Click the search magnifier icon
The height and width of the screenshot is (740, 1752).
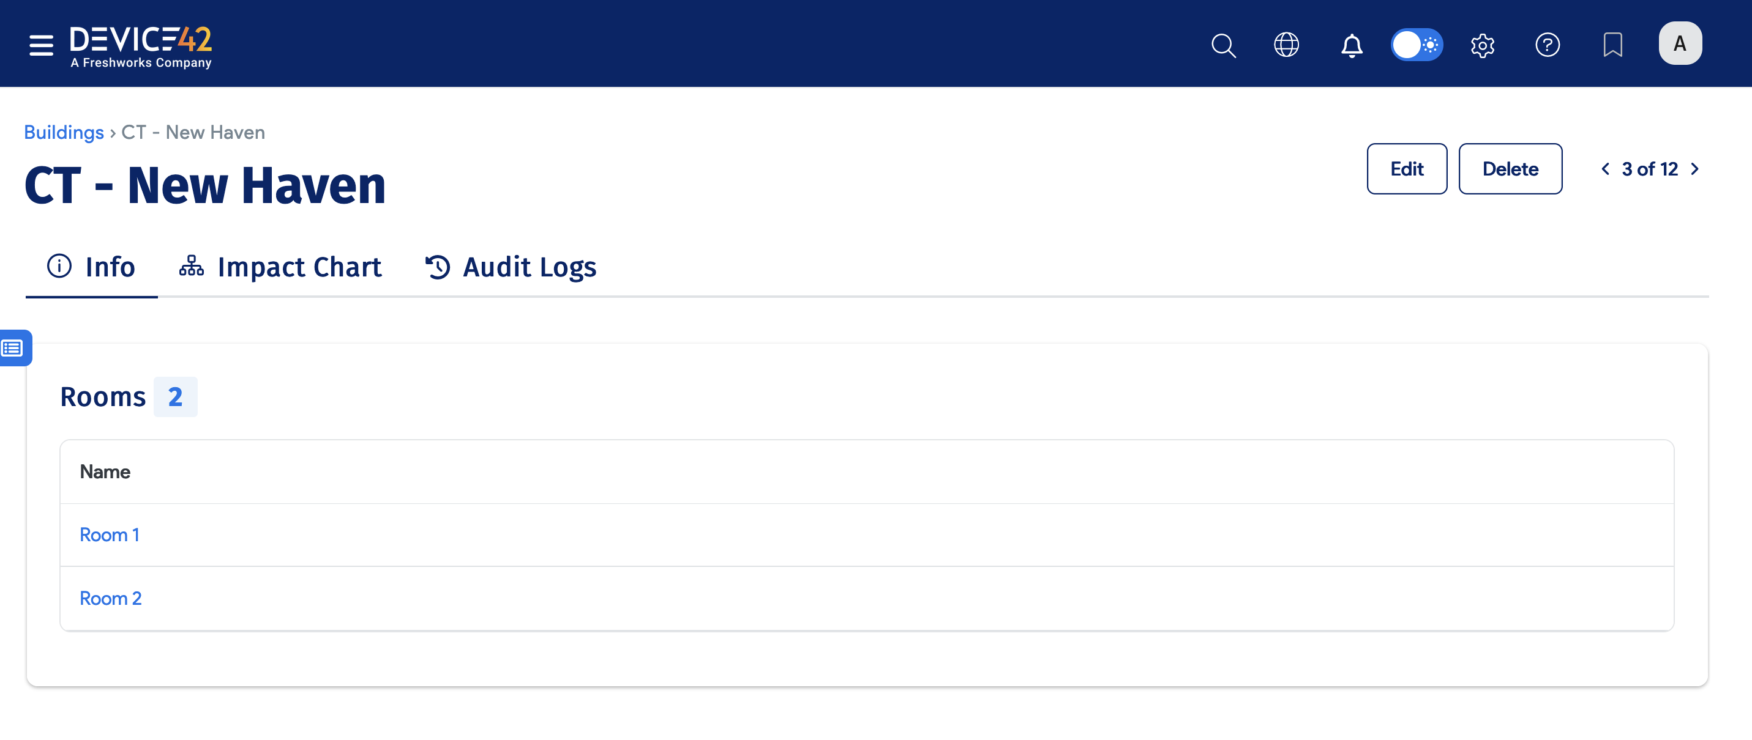1223,45
